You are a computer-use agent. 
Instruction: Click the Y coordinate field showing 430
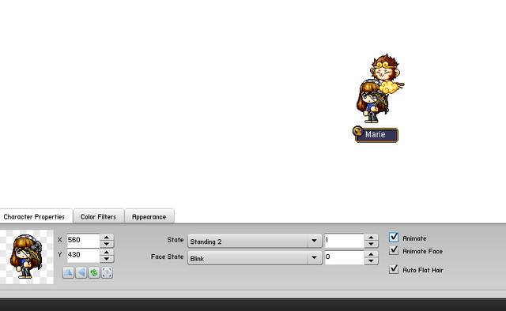tap(83, 255)
